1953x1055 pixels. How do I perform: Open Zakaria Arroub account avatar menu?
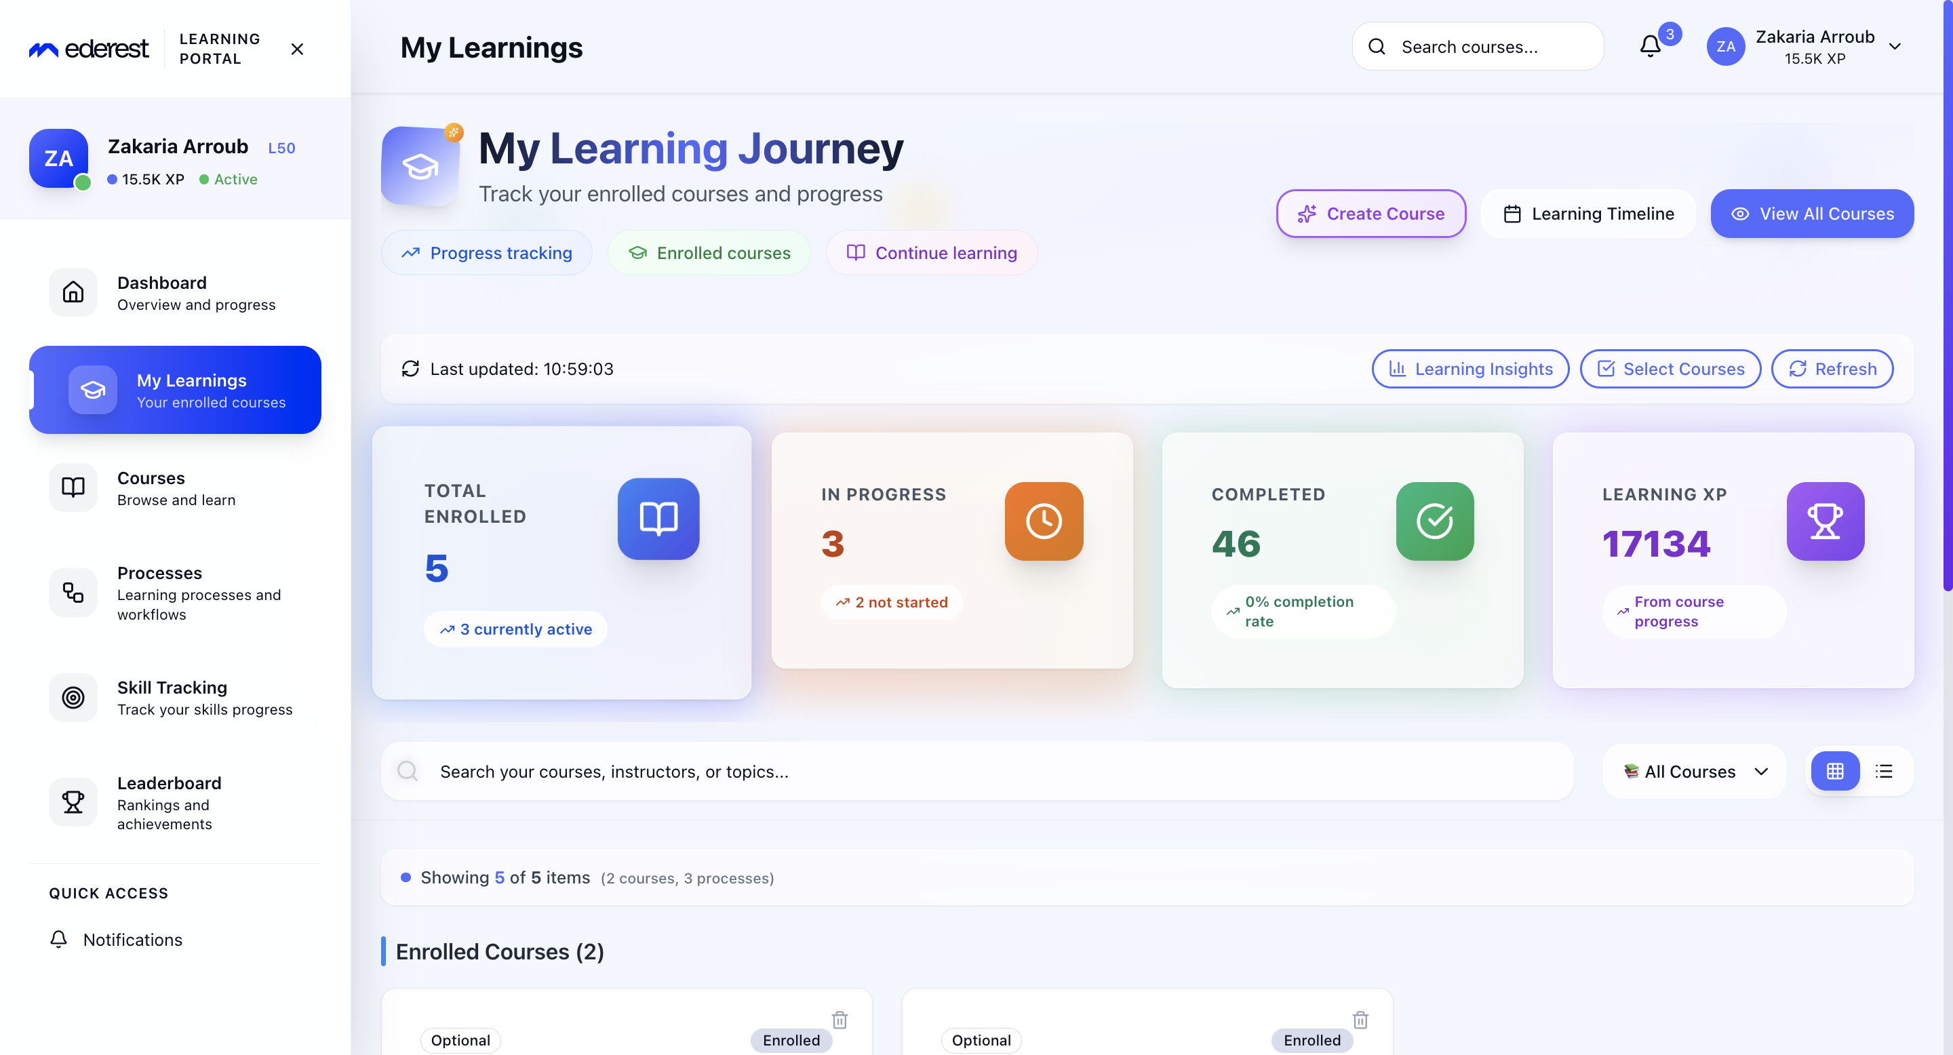[1726, 46]
